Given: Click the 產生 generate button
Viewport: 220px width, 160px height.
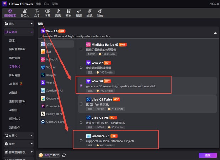Looking at the screenshot, I should pyautogui.click(x=208, y=155).
